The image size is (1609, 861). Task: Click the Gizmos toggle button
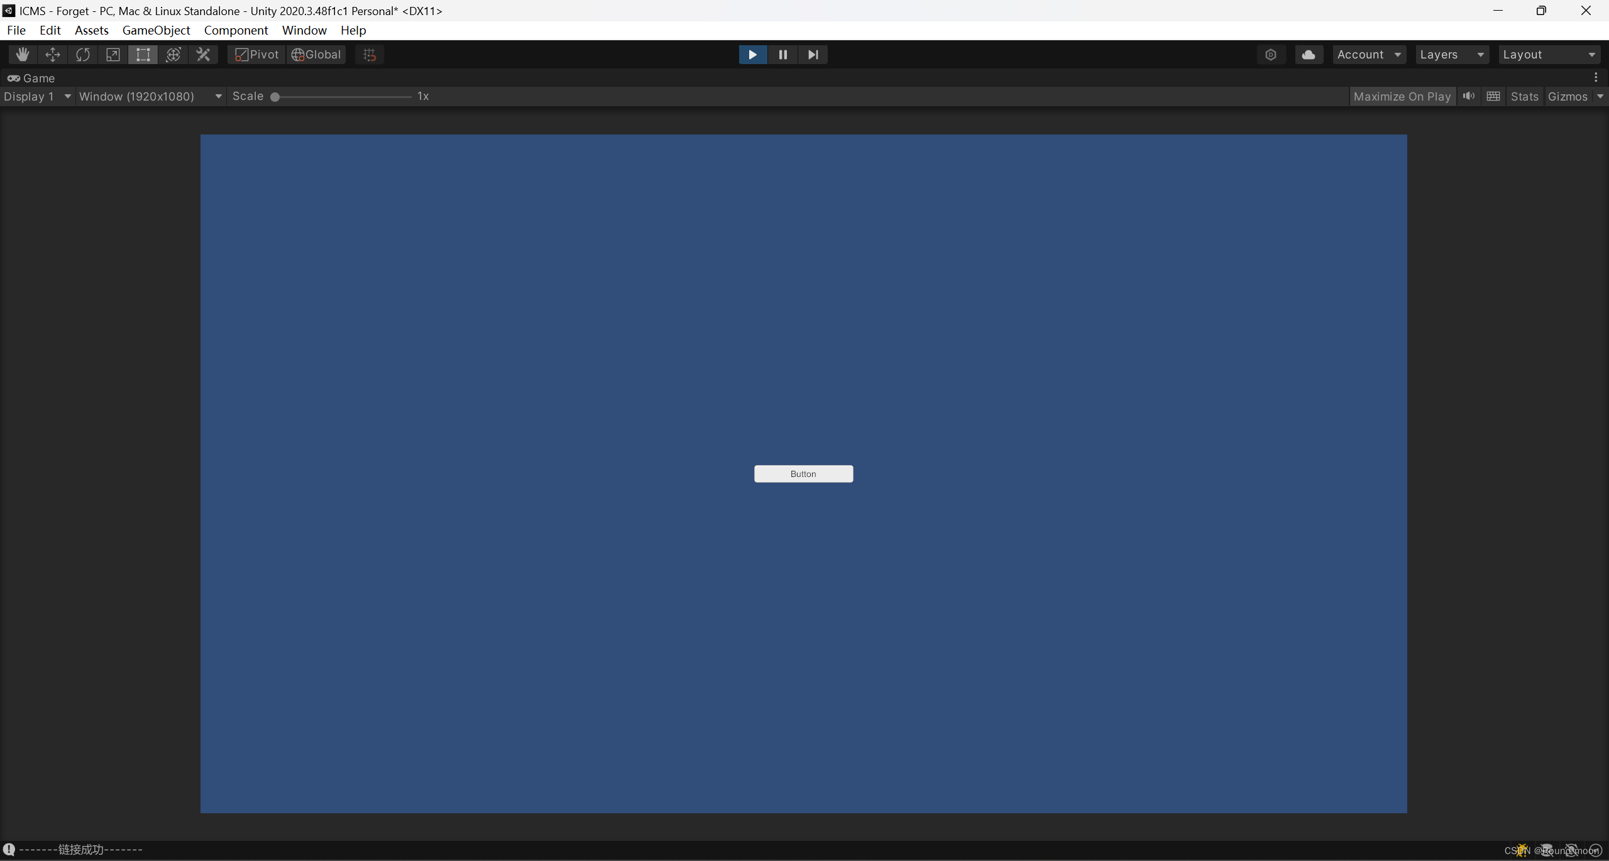click(1566, 96)
